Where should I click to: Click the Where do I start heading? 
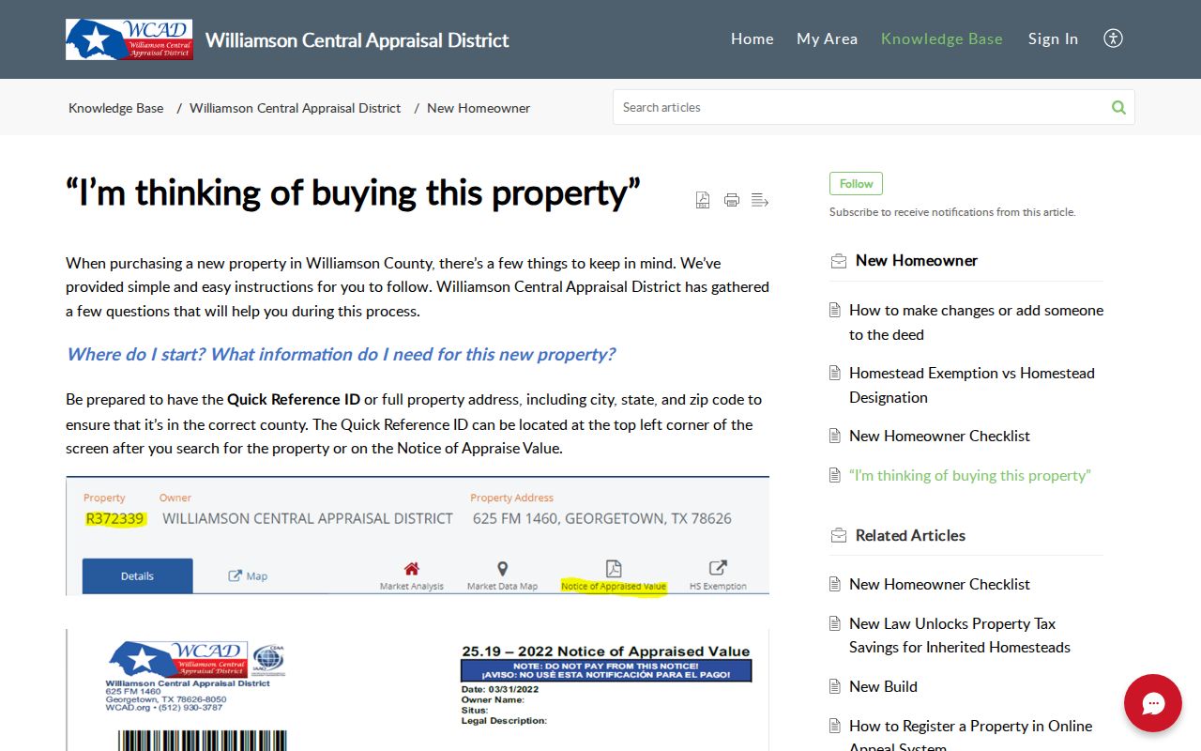pyautogui.click(x=341, y=355)
